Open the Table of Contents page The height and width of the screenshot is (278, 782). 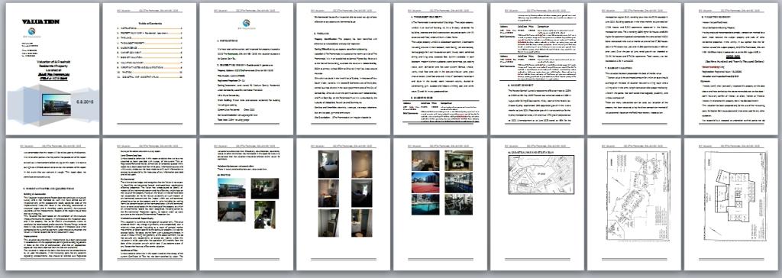[x=149, y=69]
